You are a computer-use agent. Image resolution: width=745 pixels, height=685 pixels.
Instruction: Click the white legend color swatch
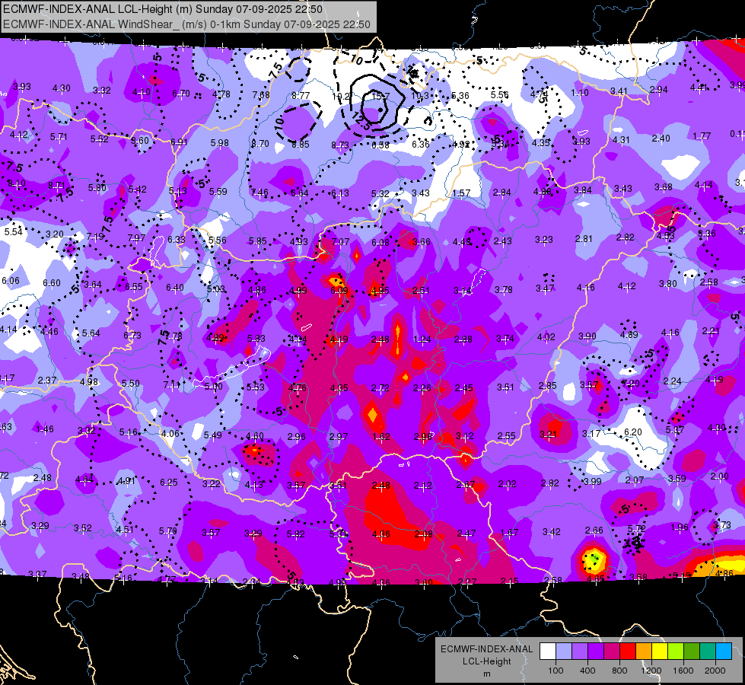pyautogui.click(x=548, y=652)
